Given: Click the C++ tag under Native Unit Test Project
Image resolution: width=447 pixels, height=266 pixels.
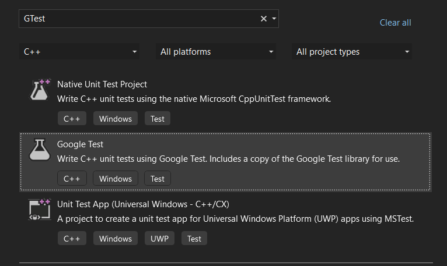Looking at the screenshot, I should tap(72, 119).
